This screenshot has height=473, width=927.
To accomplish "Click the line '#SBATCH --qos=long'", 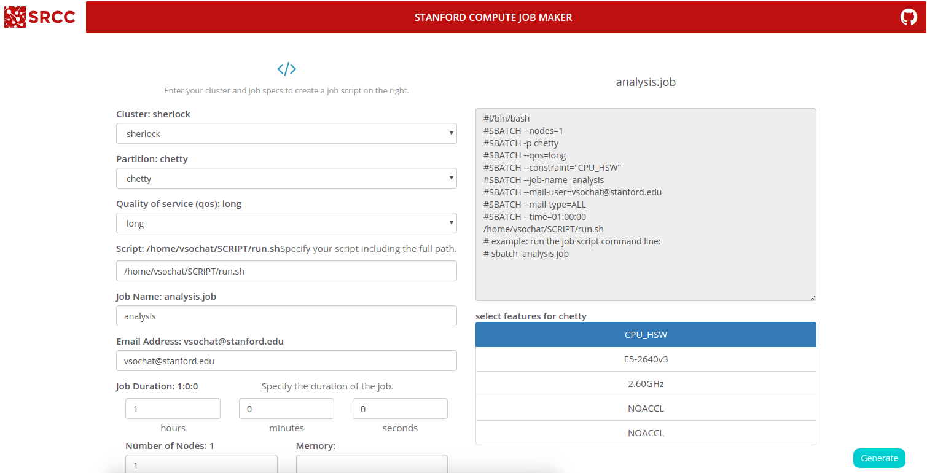I will pos(525,155).
